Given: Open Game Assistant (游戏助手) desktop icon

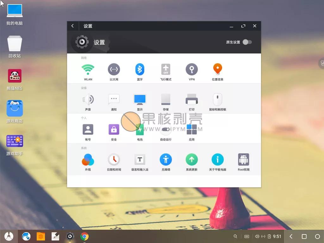Looking at the screenshot, I should click(x=15, y=145).
